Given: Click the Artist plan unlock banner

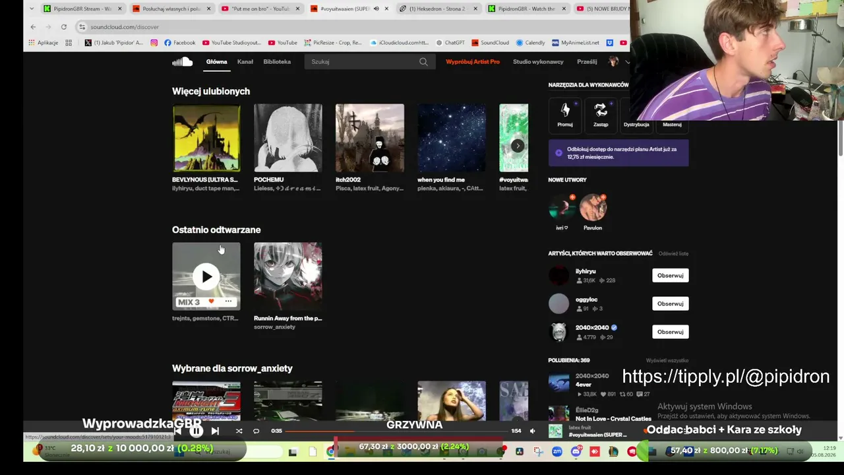Looking at the screenshot, I should coord(618,153).
